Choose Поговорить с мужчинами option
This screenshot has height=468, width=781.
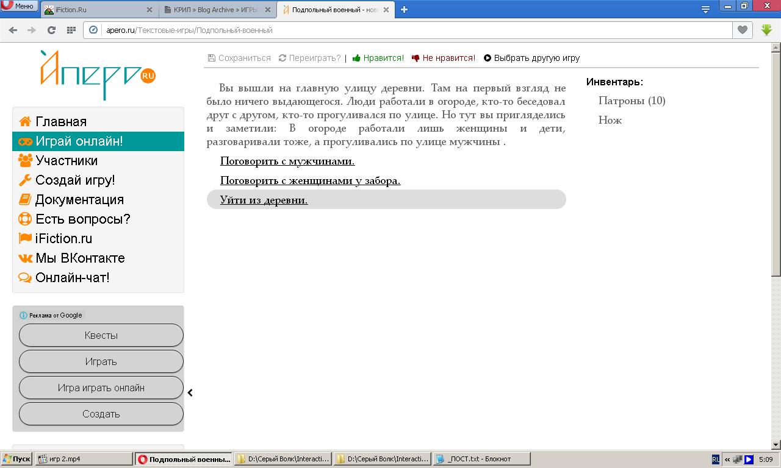287,161
